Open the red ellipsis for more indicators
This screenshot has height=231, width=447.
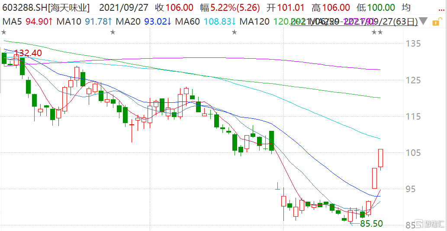point(441,9)
